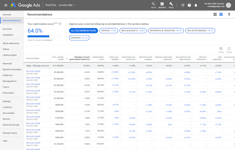Click the refresh icon in header

(183, 5)
